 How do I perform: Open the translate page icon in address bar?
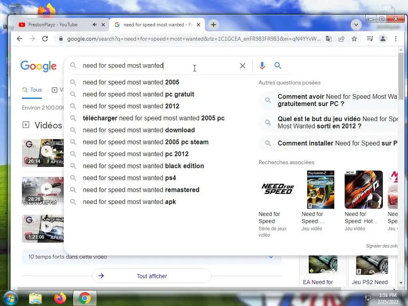tap(329, 39)
